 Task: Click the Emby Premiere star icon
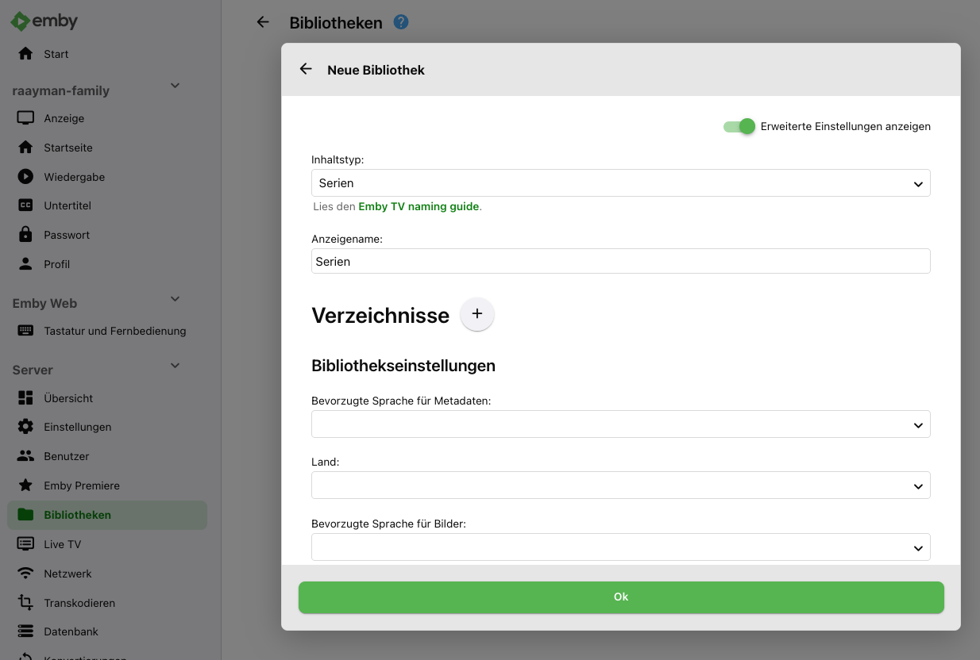[25, 485]
